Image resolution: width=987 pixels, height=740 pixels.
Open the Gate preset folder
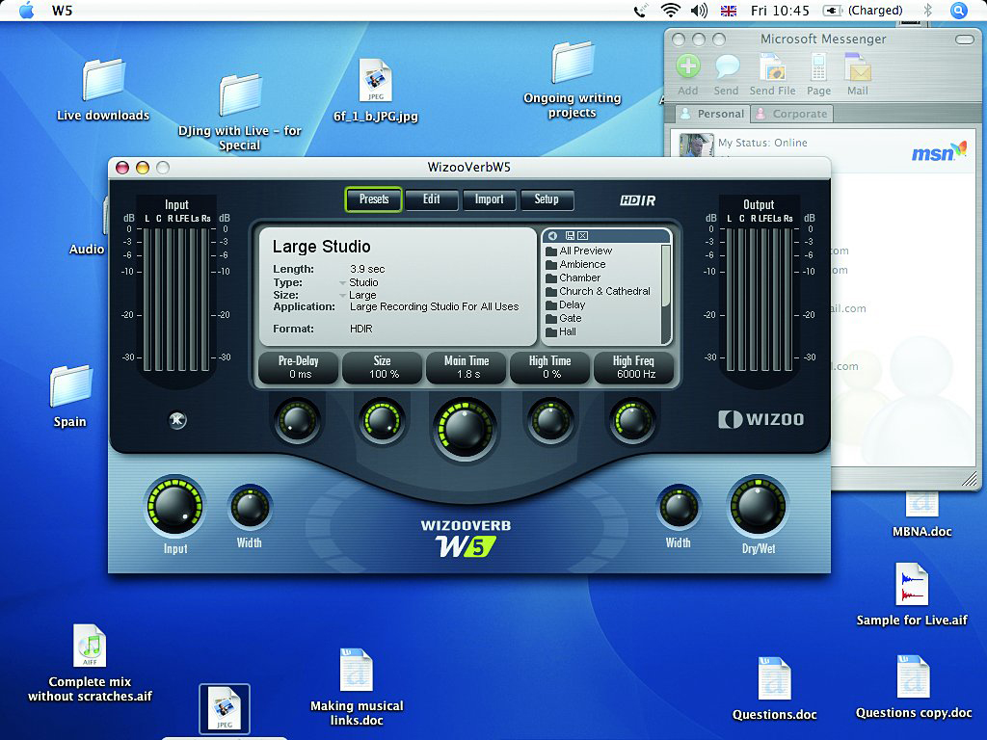[x=564, y=318]
